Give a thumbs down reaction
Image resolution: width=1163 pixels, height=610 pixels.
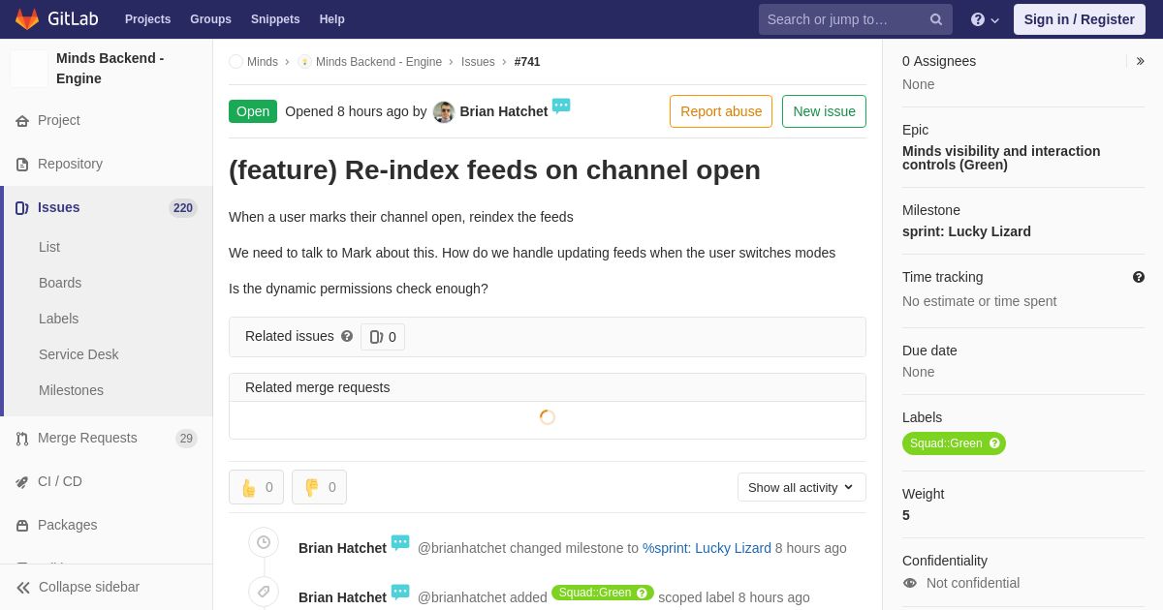319,487
